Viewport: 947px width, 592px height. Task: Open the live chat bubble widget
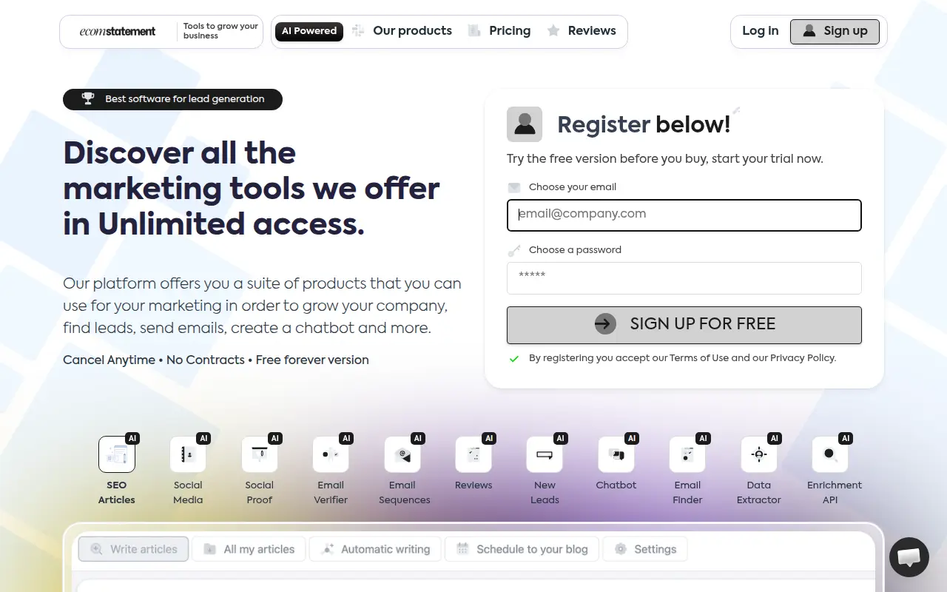[909, 557]
